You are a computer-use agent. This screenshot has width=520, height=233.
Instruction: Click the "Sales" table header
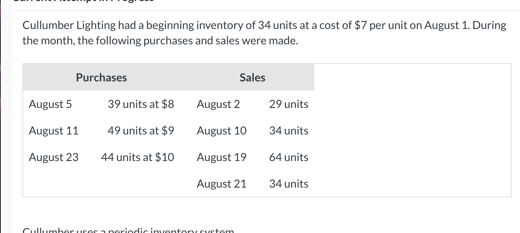[252, 77]
